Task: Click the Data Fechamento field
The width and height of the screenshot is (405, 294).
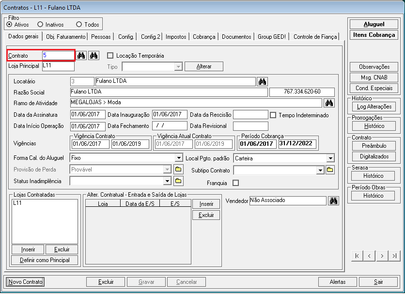Action: pyautogui.click(x=170, y=125)
